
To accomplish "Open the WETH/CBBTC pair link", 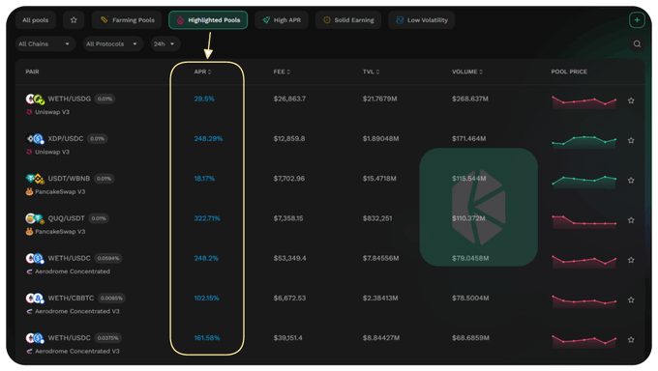I will point(71,299).
